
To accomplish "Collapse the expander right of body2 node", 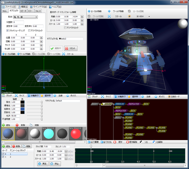I will (x=113, y=104).
